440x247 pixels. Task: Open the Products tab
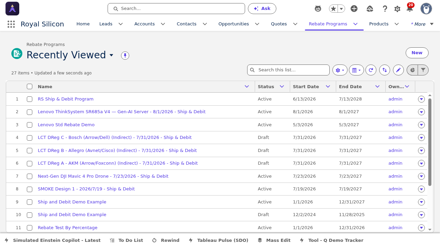click(379, 24)
